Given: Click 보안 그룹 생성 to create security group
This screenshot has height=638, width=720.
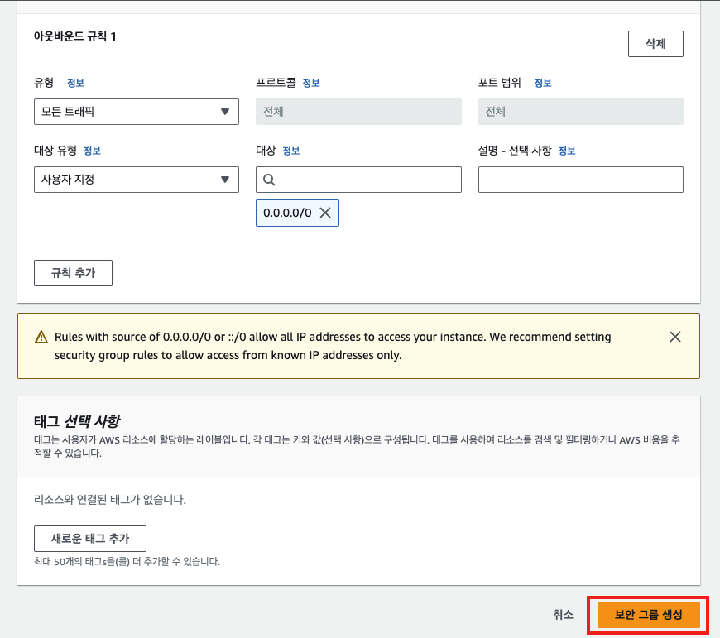Looking at the screenshot, I should (648, 615).
